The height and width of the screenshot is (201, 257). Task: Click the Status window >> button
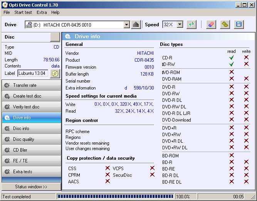(x=31, y=187)
